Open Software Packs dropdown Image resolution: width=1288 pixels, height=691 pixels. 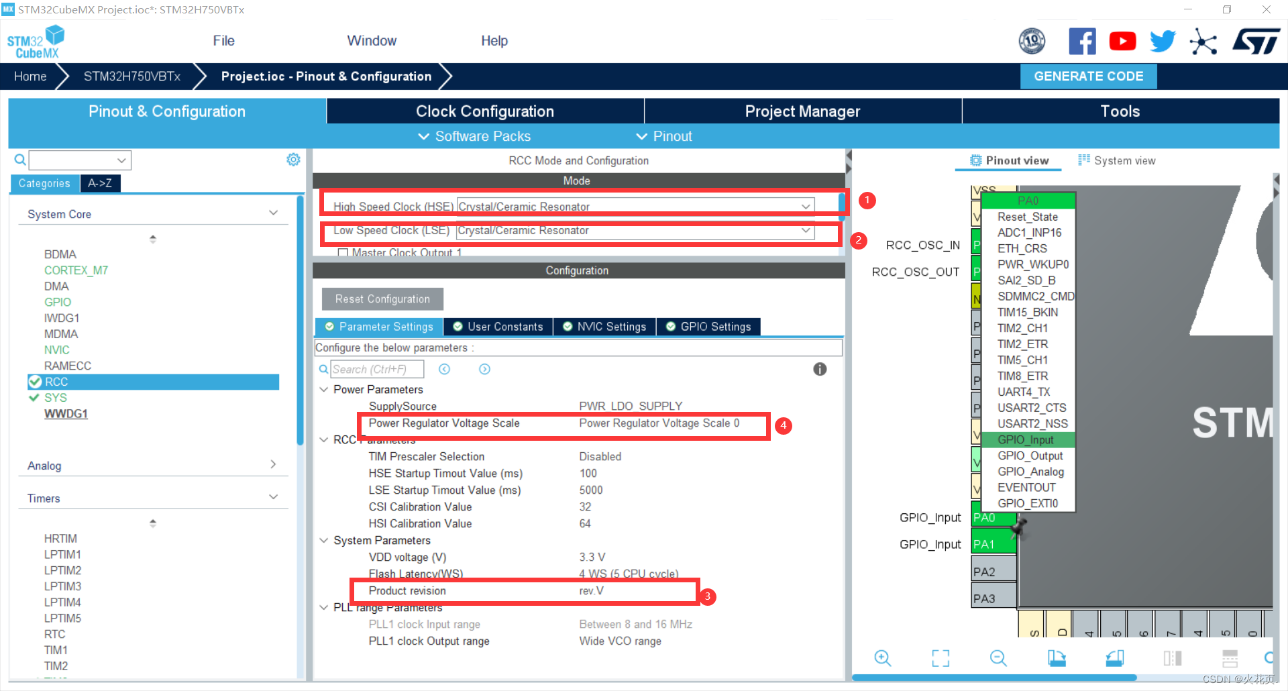point(474,136)
